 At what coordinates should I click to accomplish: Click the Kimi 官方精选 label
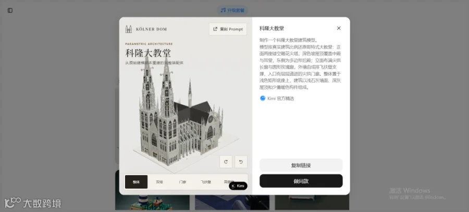(x=280, y=98)
